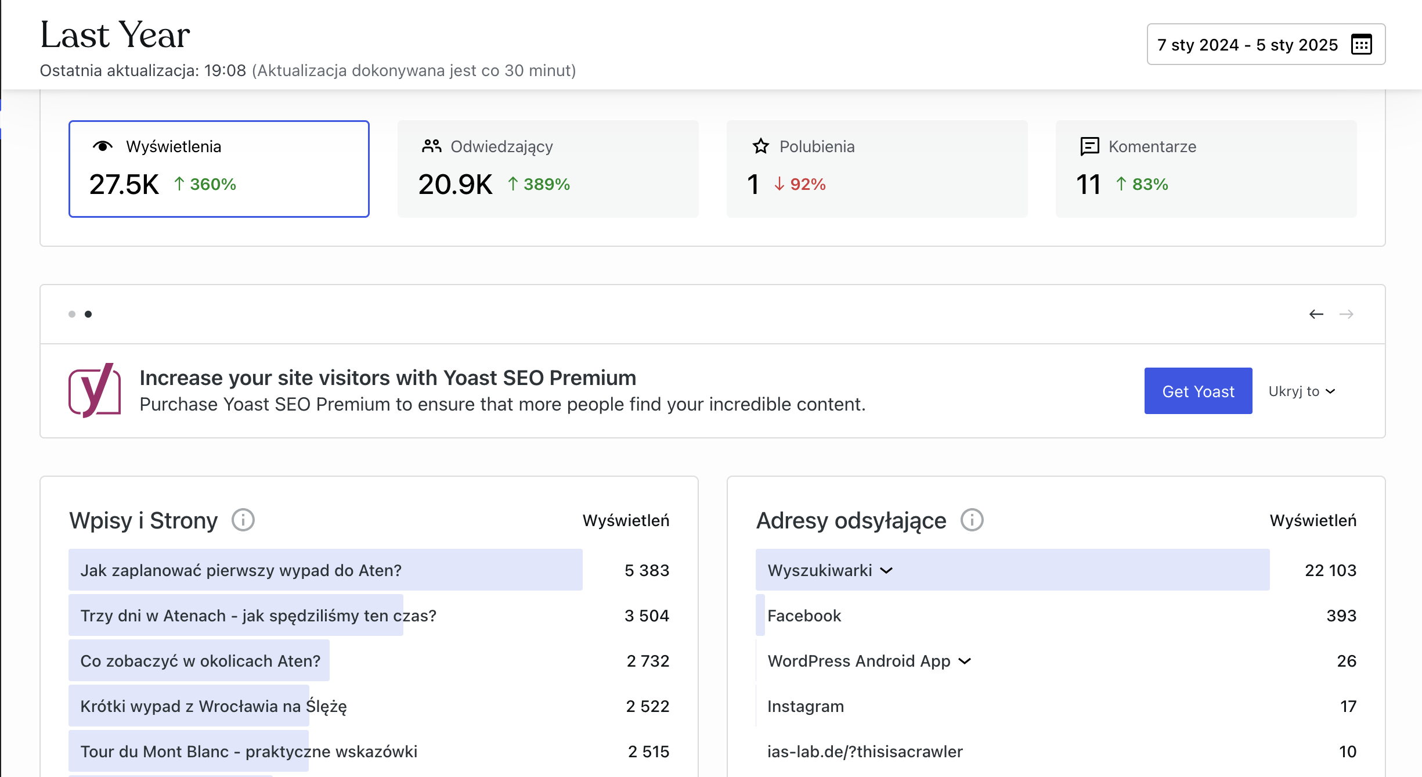Viewport: 1422px width, 777px height.
Task: Click the 27.5K views value
Action: coord(124,185)
